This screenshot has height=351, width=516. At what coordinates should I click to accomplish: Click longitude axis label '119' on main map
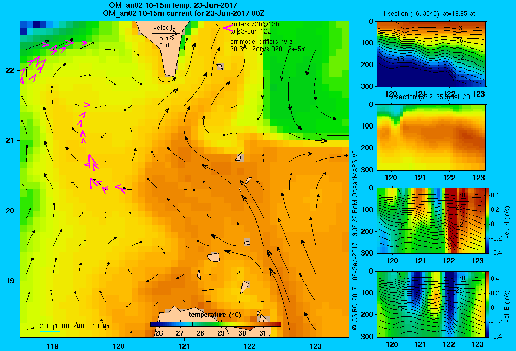(53, 346)
